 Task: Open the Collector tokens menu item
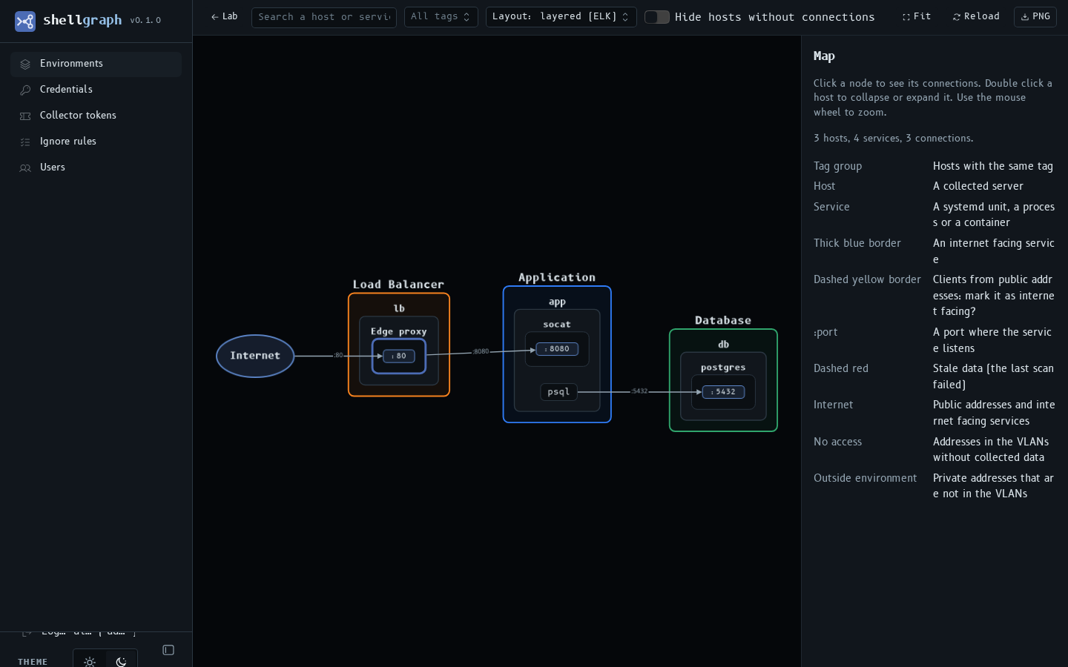(x=96, y=116)
